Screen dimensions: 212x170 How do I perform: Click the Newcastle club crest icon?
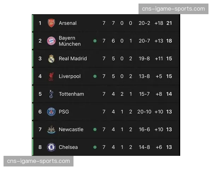pyautogui.click(x=51, y=129)
